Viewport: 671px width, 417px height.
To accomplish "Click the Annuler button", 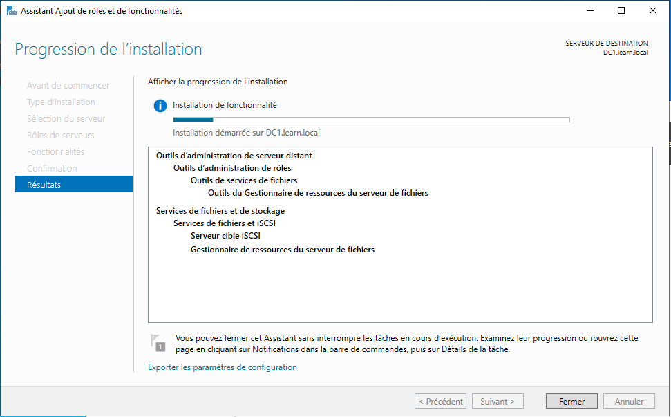I will (x=629, y=401).
